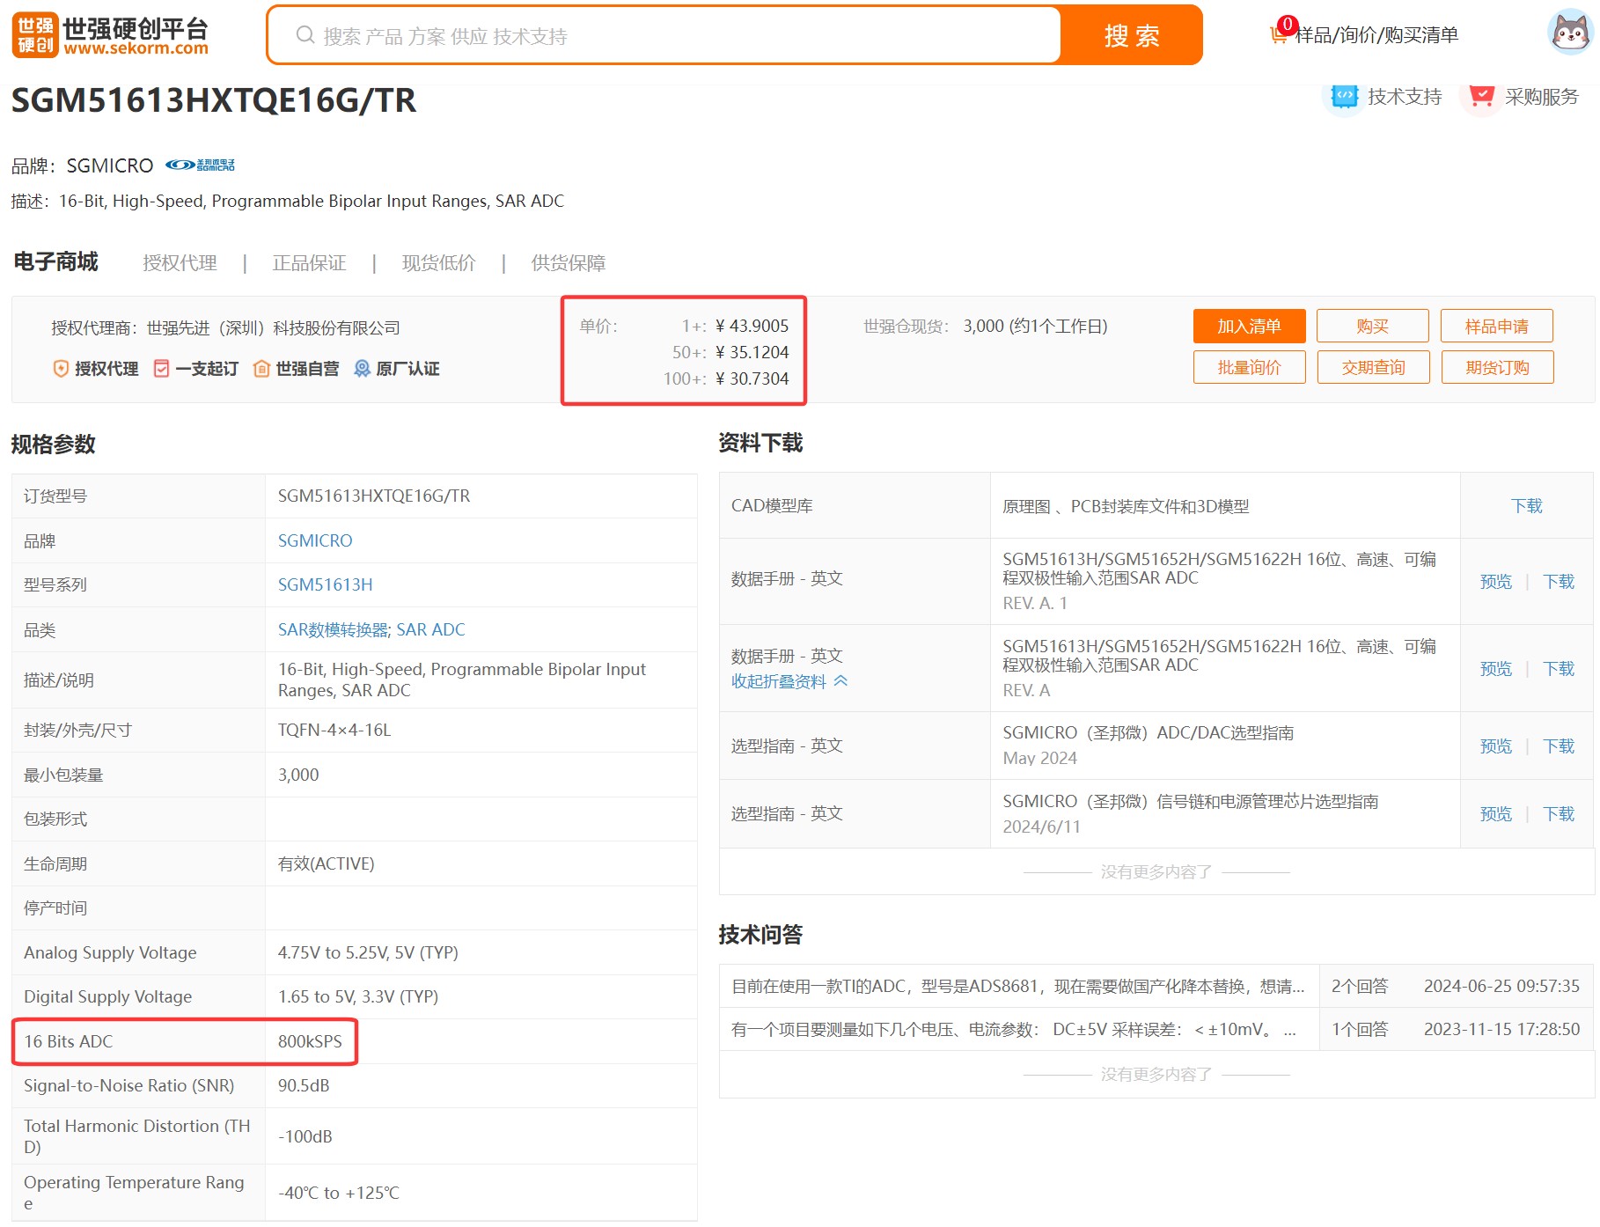Screen dimensions: 1600x1227
Task: Click the 授权代理 shield badge icon
Action: [x=60, y=369]
